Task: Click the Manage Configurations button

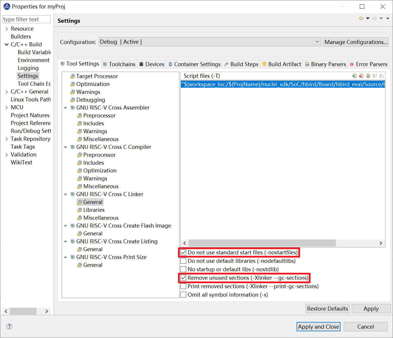Action: pyautogui.click(x=356, y=42)
